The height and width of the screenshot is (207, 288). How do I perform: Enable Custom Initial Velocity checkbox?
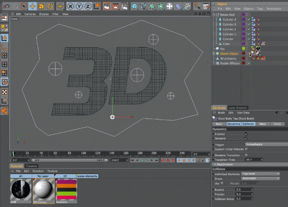pos(246,149)
